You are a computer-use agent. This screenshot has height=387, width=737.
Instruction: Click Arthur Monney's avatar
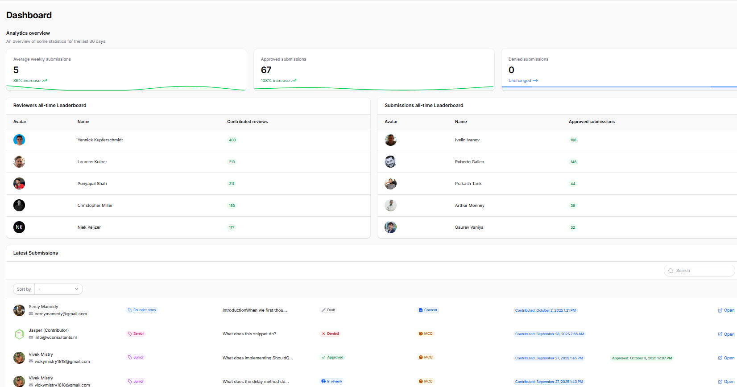pyautogui.click(x=390, y=206)
